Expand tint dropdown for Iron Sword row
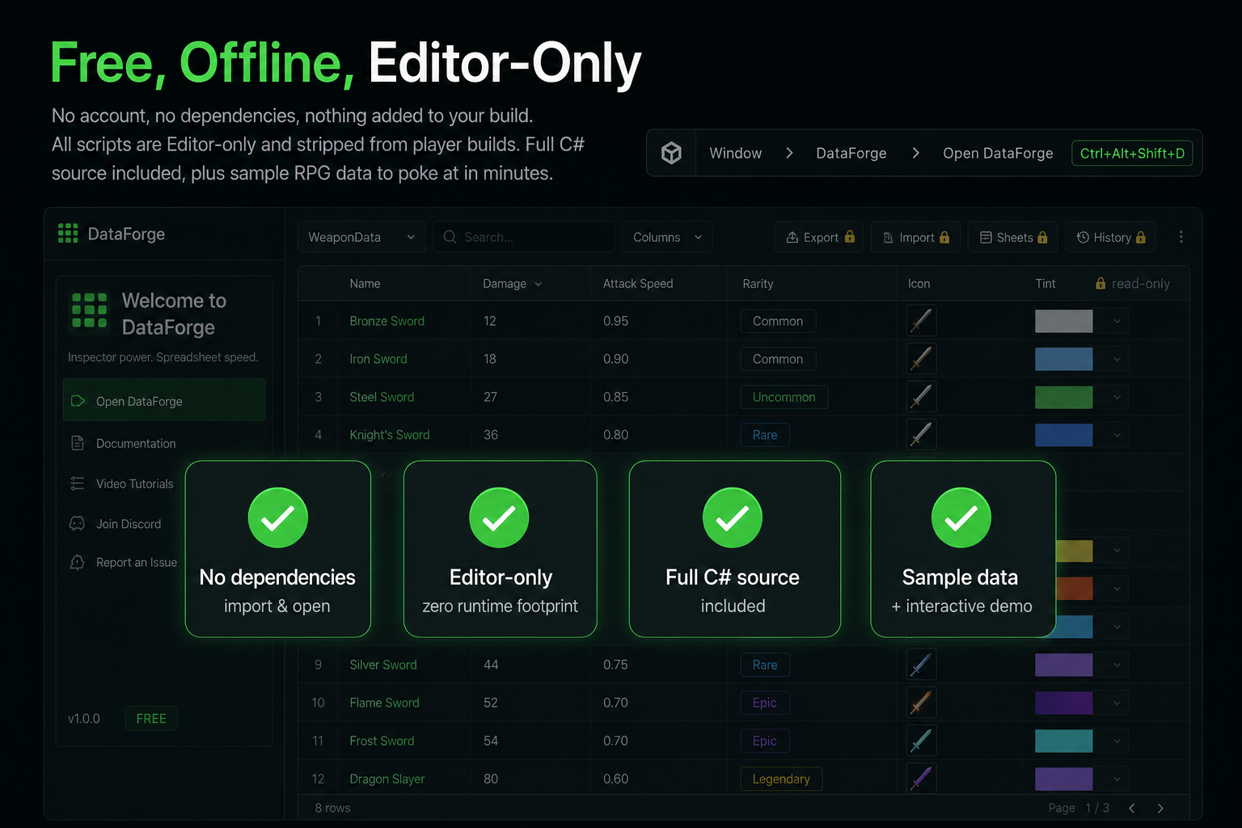The image size is (1242, 828). coord(1117,359)
